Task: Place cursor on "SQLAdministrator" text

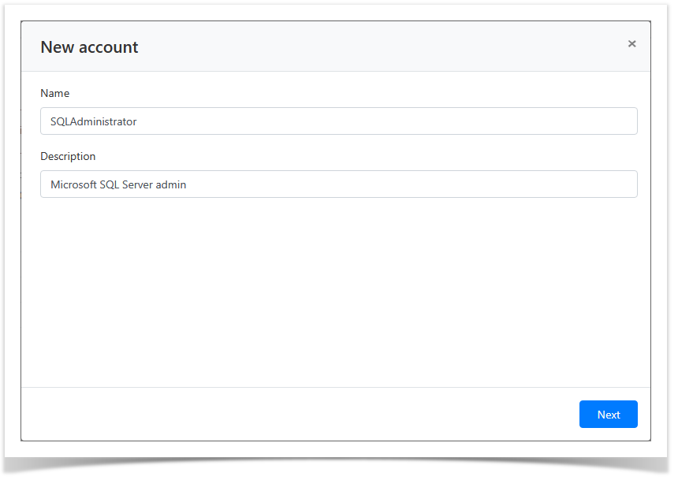Action: coord(93,121)
